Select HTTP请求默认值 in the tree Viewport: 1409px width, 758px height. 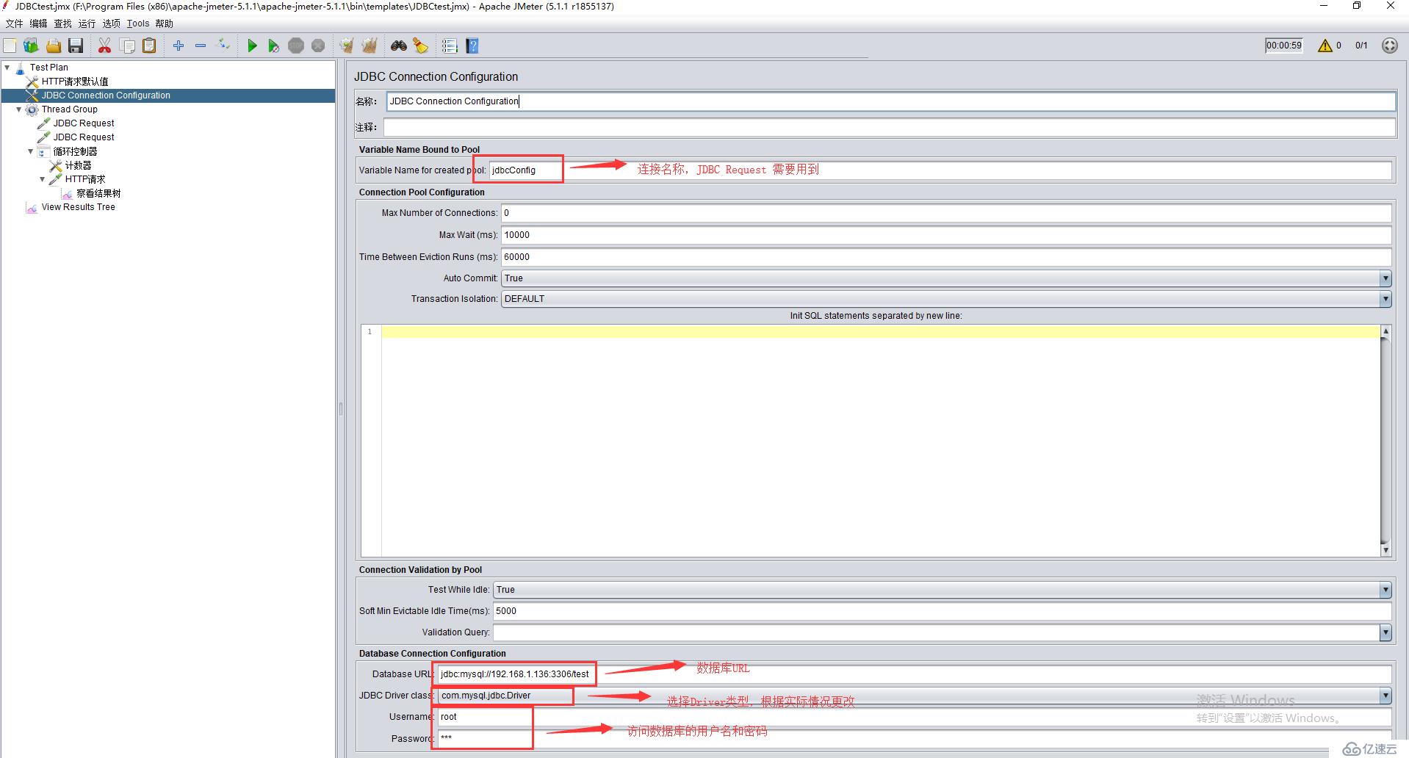[75, 82]
